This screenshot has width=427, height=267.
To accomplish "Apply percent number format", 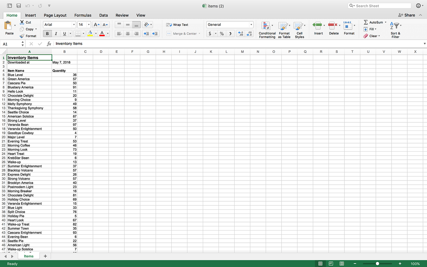I will click(x=222, y=33).
